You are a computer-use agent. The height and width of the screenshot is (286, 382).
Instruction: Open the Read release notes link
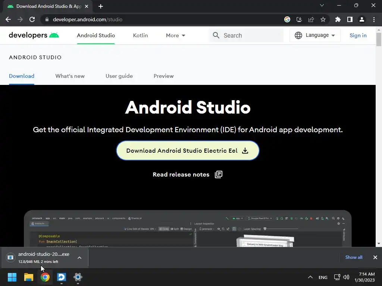click(181, 175)
